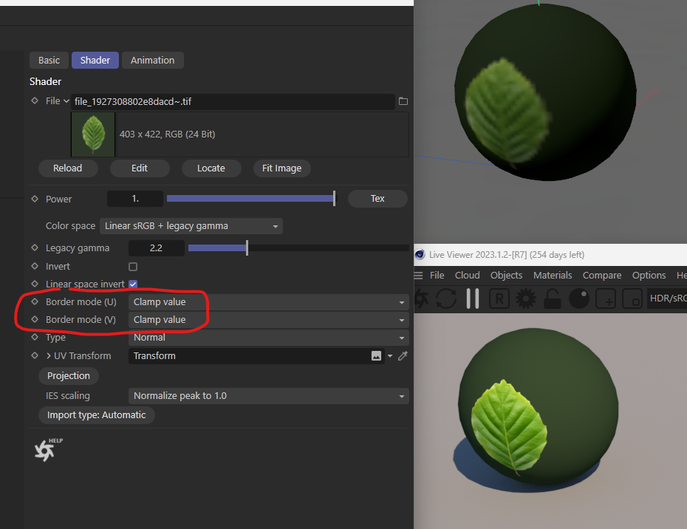Click keyframe diamond next to File
687x529 pixels.
pyautogui.click(x=35, y=100)
